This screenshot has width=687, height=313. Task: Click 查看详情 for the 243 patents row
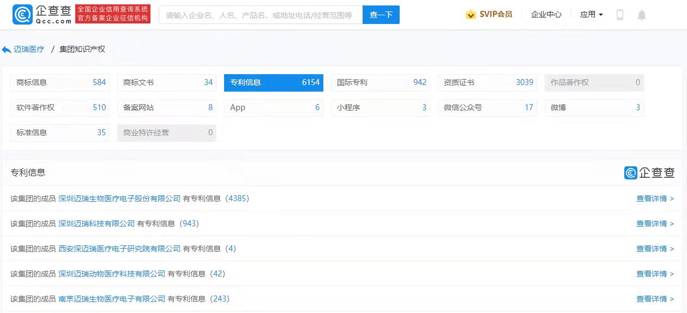(655, 299)
